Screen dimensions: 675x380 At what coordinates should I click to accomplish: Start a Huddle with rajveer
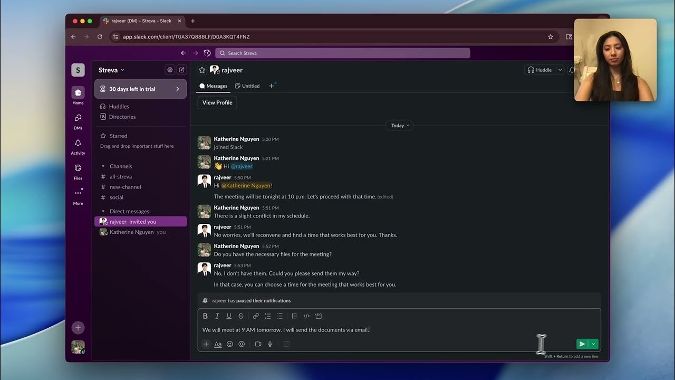click(x=539, y=70)
